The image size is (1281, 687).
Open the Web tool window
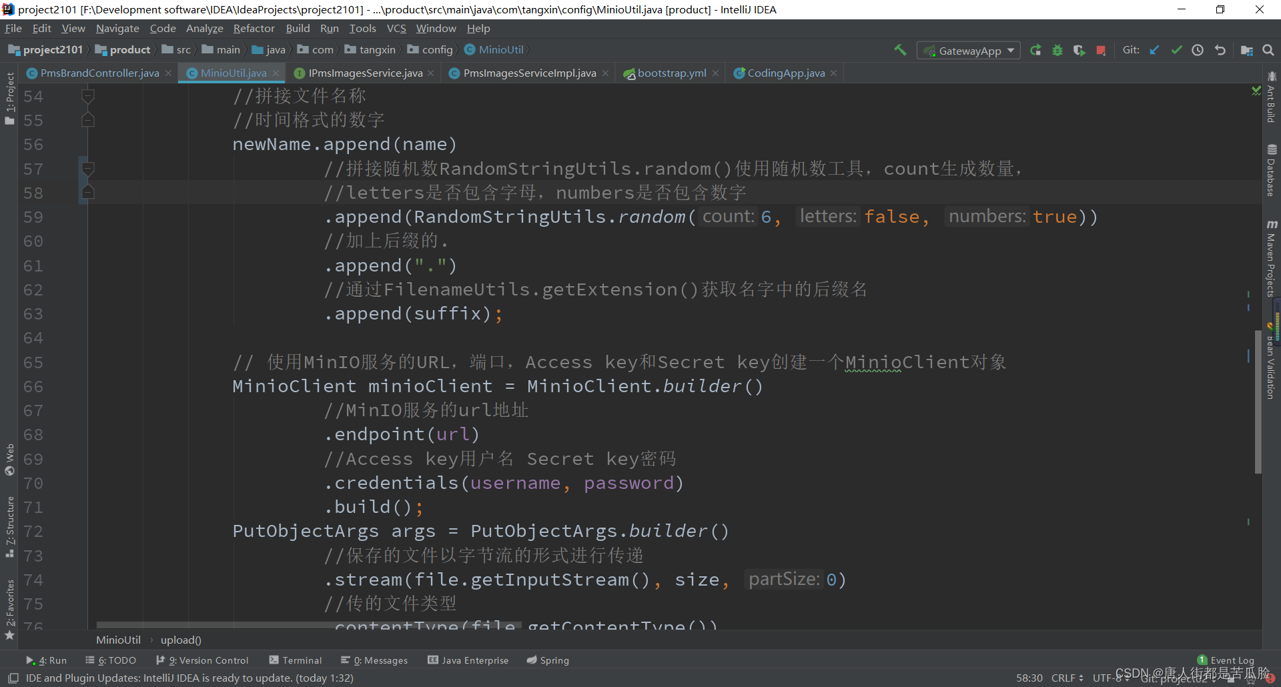tap(9, 460)
